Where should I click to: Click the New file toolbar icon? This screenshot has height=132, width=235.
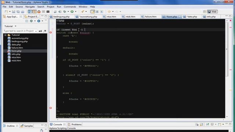point(6,11)
